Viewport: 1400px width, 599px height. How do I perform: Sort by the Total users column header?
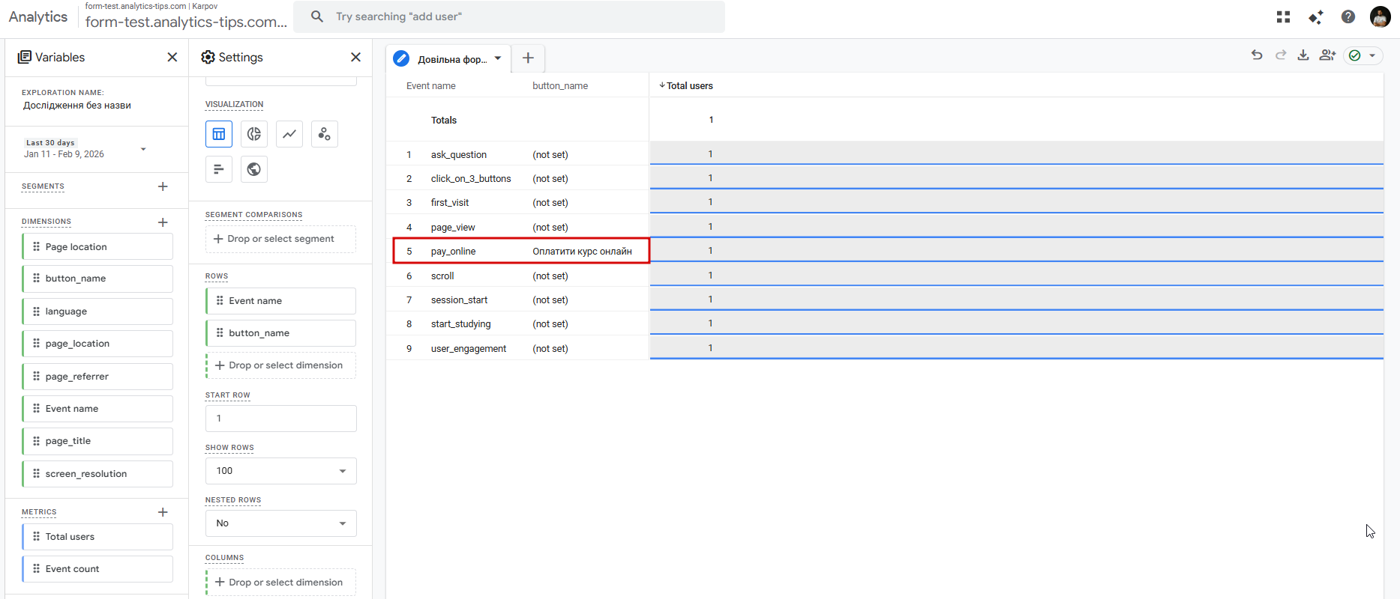coord(686,86)
